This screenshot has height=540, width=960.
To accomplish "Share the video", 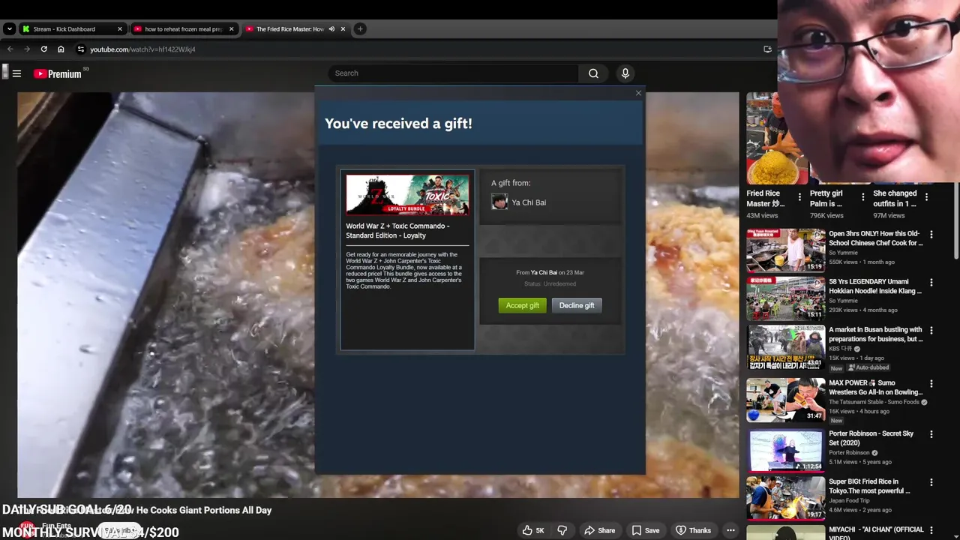I will 600,530.
